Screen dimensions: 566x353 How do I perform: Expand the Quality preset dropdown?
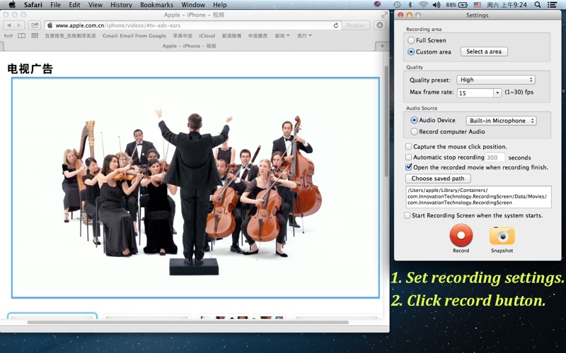coord(495,80)
